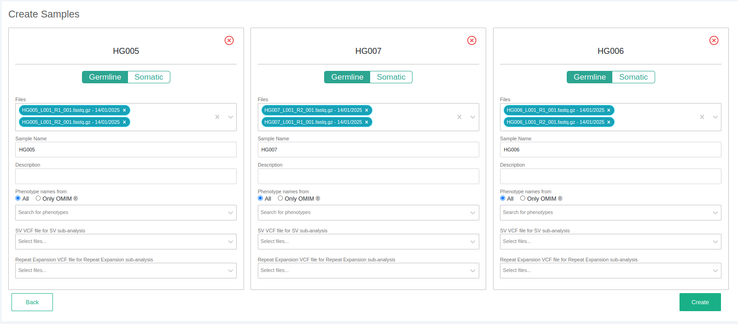Go back using the Back button
The height and width of the screenshot is (324, 738).
(32, 302)
